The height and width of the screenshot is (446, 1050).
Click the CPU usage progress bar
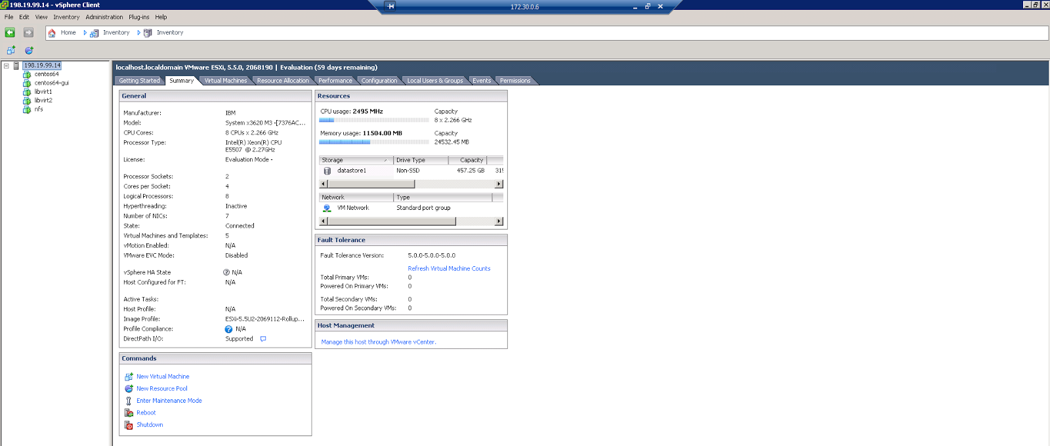(x=374, y=120)
